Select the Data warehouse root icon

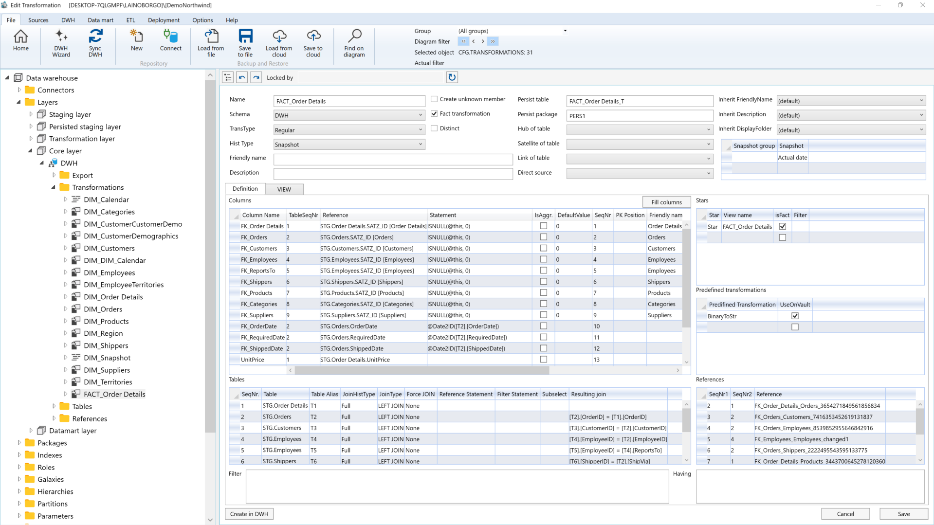(18, 78)
